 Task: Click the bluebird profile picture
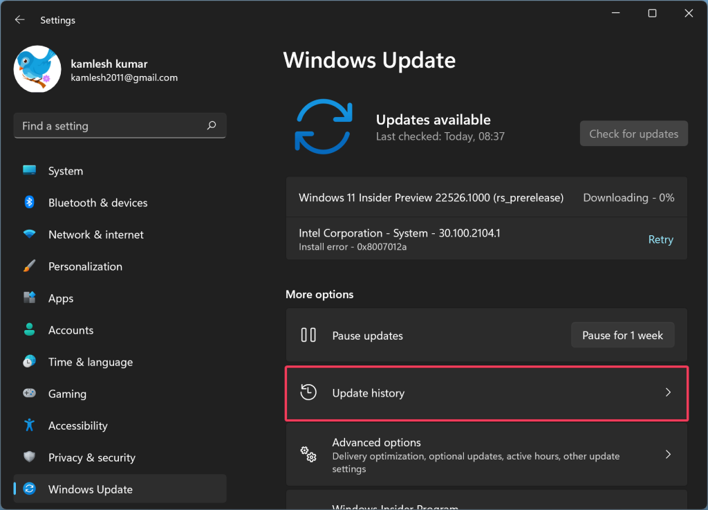click(x=37, y=69)
